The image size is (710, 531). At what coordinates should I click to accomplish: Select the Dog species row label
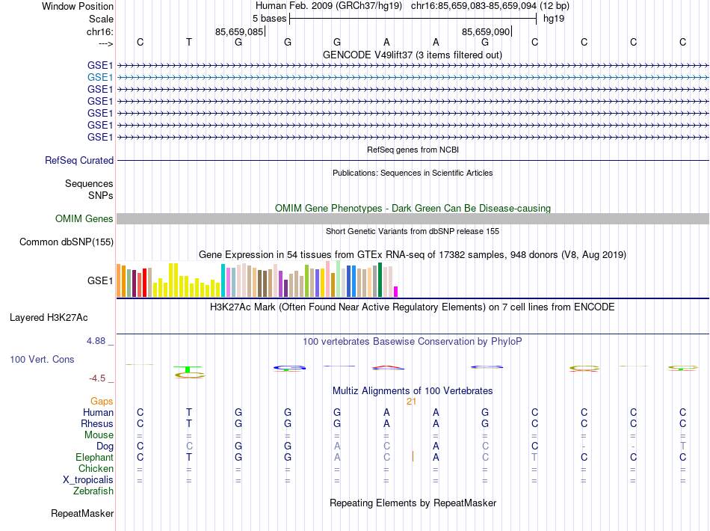[105, 446]
